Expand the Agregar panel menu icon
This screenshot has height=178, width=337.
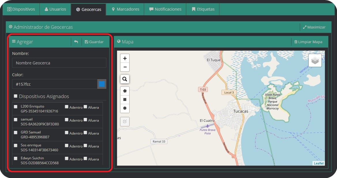14,41
